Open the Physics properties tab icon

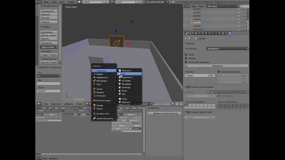(230, 33)
